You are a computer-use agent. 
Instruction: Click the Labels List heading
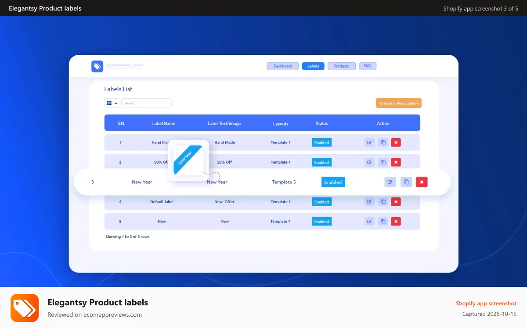[x=118, y=89]
